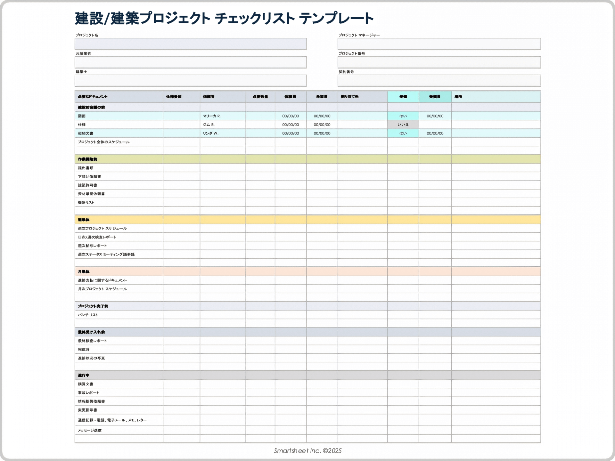
Task: Select the はい cell in 図面 row
Action: pos(403,116)
